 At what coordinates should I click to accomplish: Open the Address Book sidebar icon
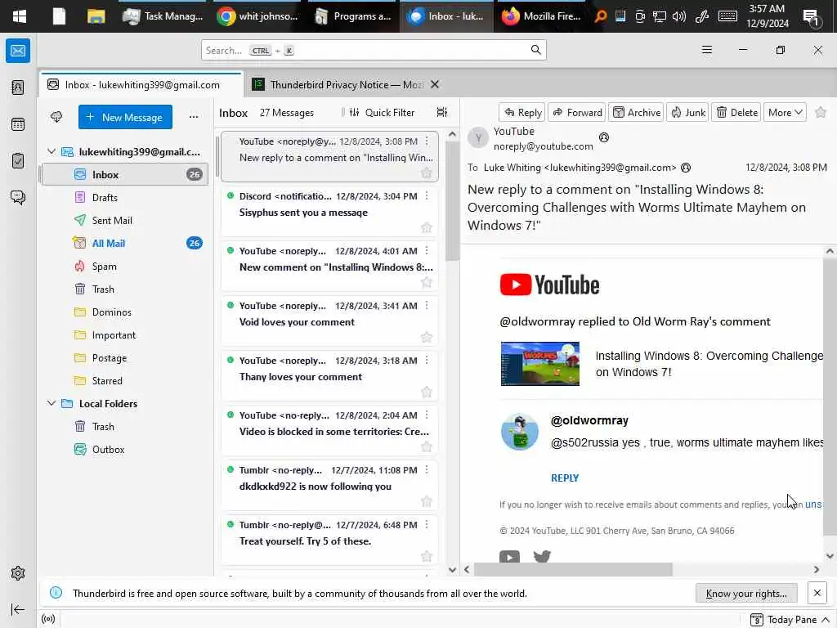pos(18,87)
